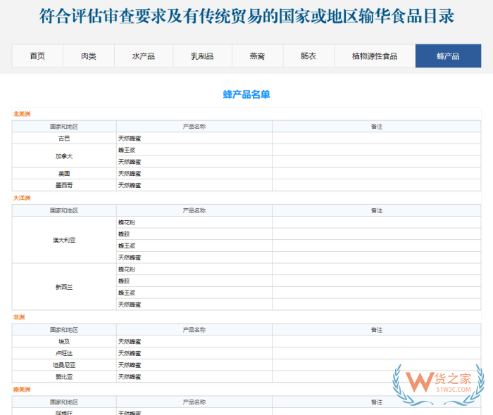Click 备注 header in 非洲 table
The width and height of the screenshot is (493, 415).
(x=377, y=330)
